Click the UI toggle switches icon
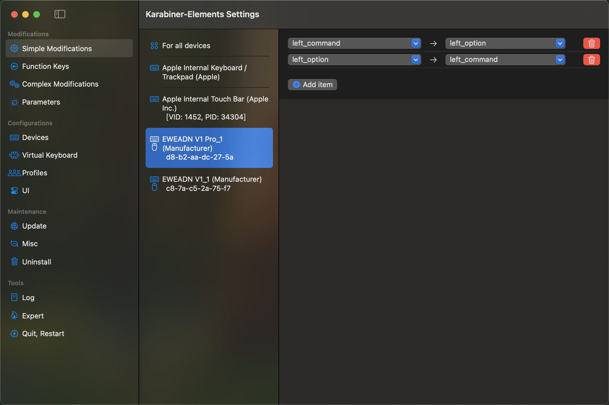 [x=14, y=191]
